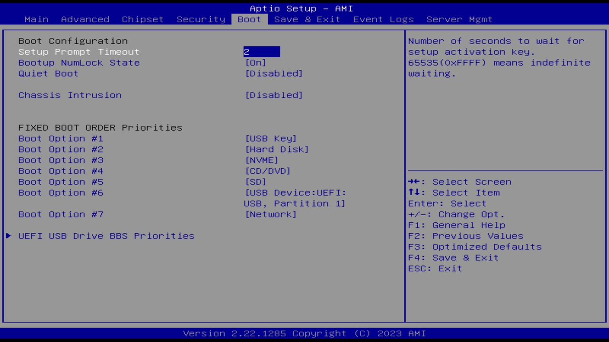Click the F1: General Help hint
The width and height of the screenshot is (609, 342).
coord(457,225)
